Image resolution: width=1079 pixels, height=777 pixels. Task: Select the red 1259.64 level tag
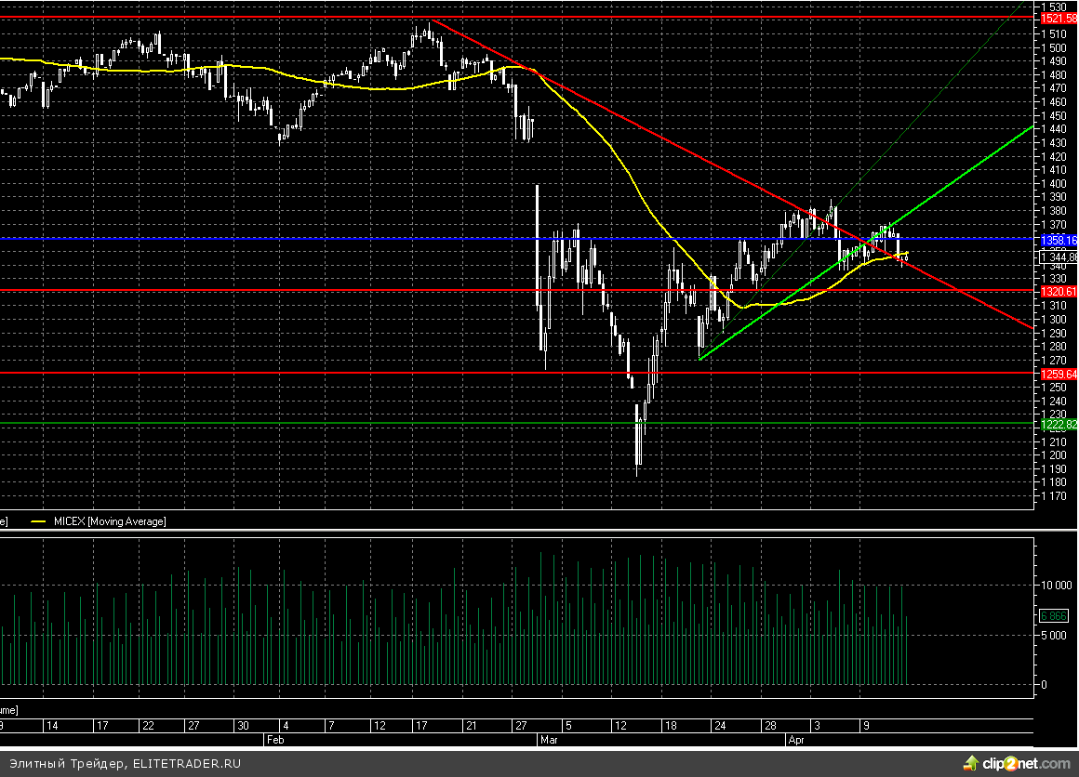click(1058, 375)
